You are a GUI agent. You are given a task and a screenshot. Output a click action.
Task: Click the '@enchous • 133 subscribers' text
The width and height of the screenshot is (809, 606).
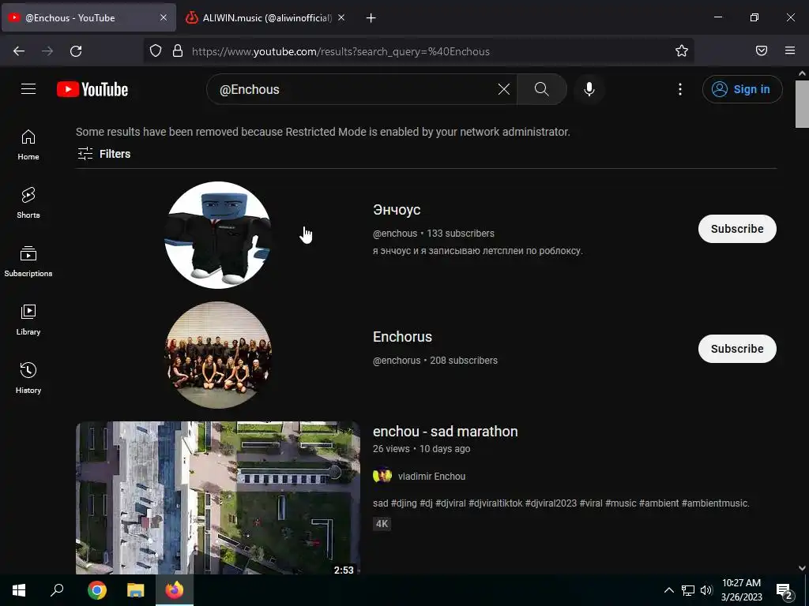click(x=434, y=234)
